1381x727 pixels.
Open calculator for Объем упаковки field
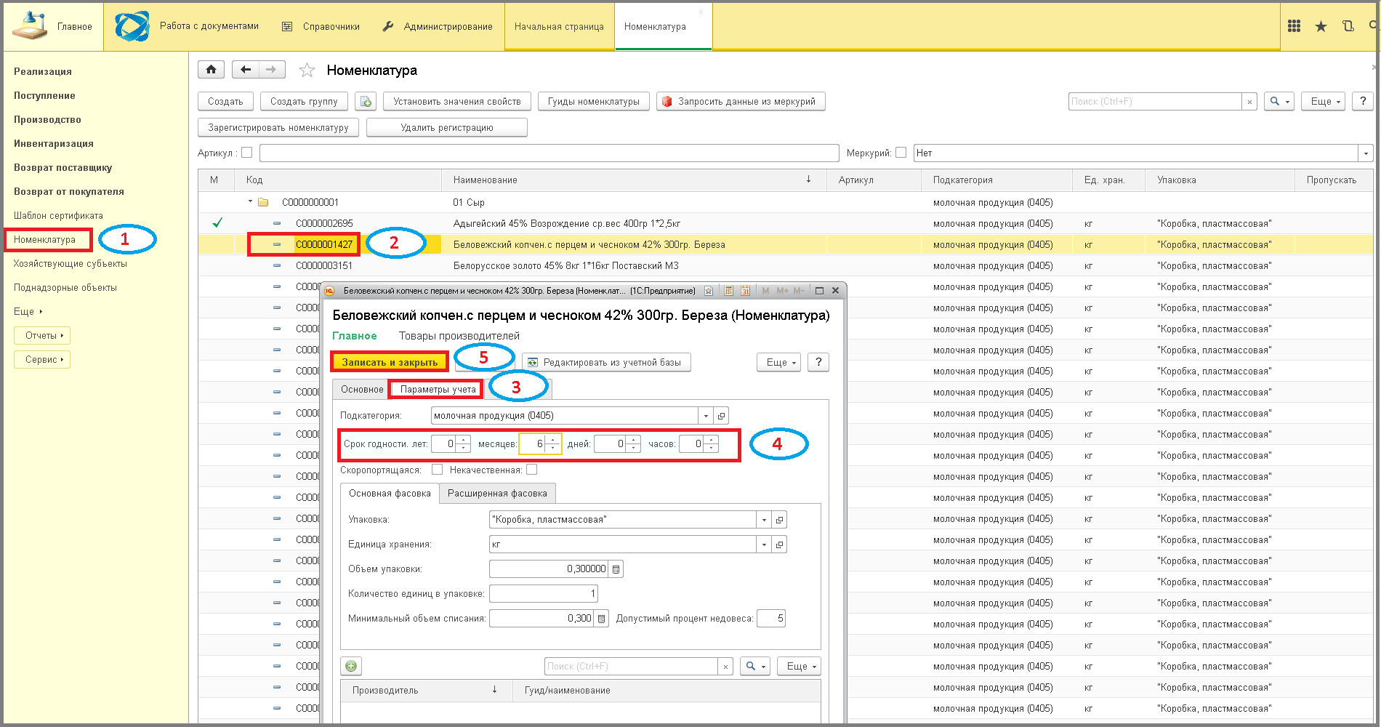coord(616,569)
